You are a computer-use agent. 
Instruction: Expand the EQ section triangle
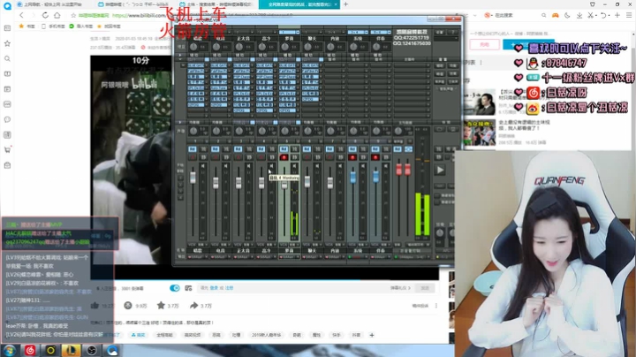(x=180, y=122)
